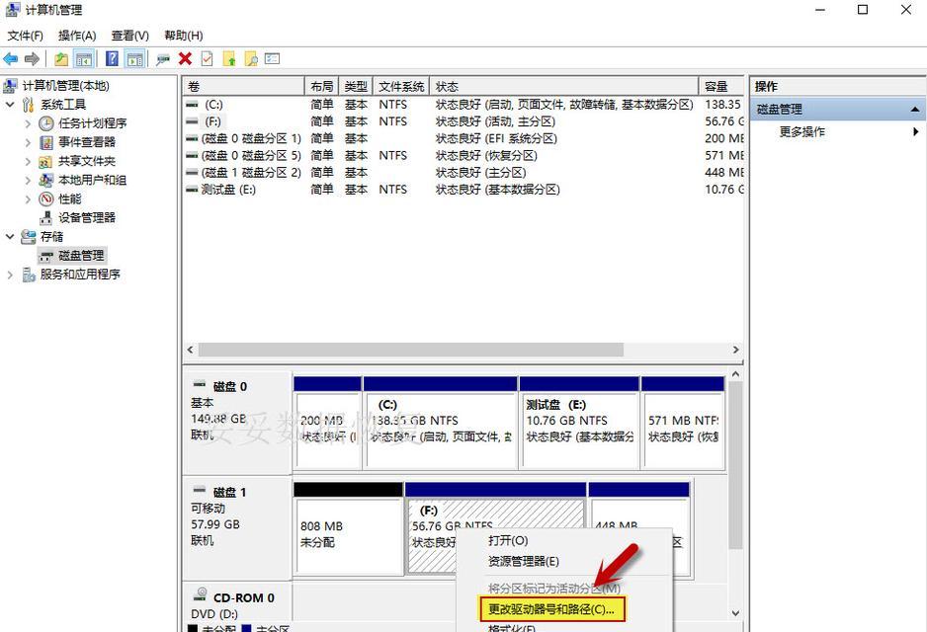Select 磁盘 0 磁盘分区 1 volume row

463,139
